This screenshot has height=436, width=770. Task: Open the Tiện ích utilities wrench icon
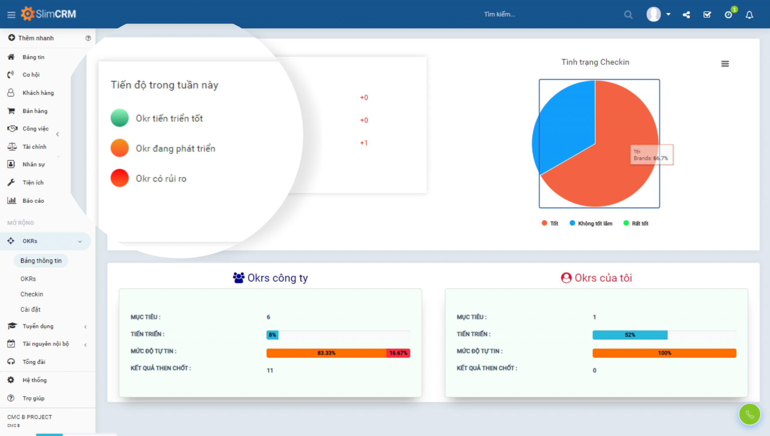(x=11, y=182)
